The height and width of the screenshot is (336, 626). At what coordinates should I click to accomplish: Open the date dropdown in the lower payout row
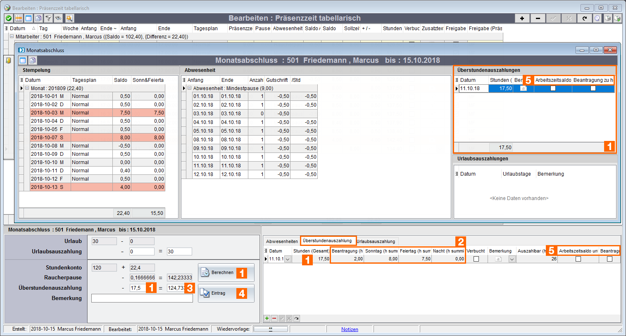click(288, 259)
